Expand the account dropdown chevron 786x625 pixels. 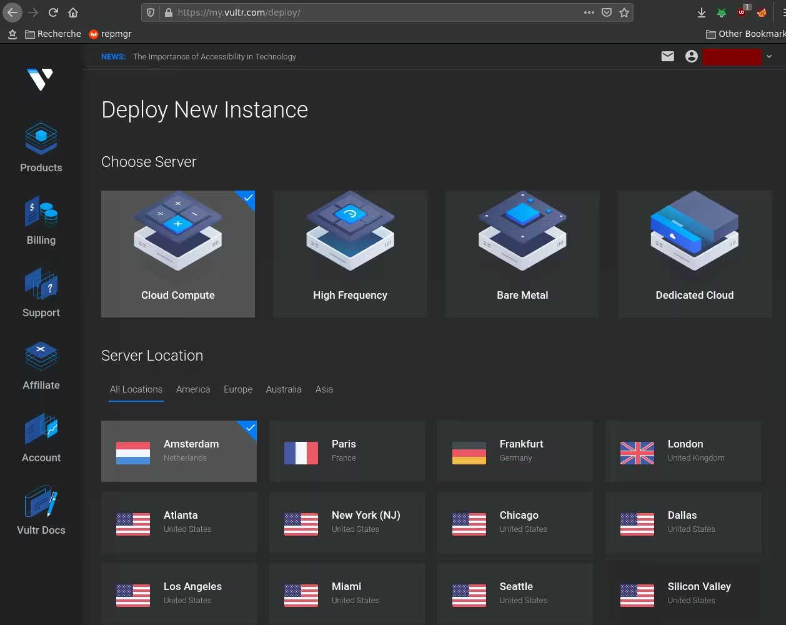click(769, 56)
